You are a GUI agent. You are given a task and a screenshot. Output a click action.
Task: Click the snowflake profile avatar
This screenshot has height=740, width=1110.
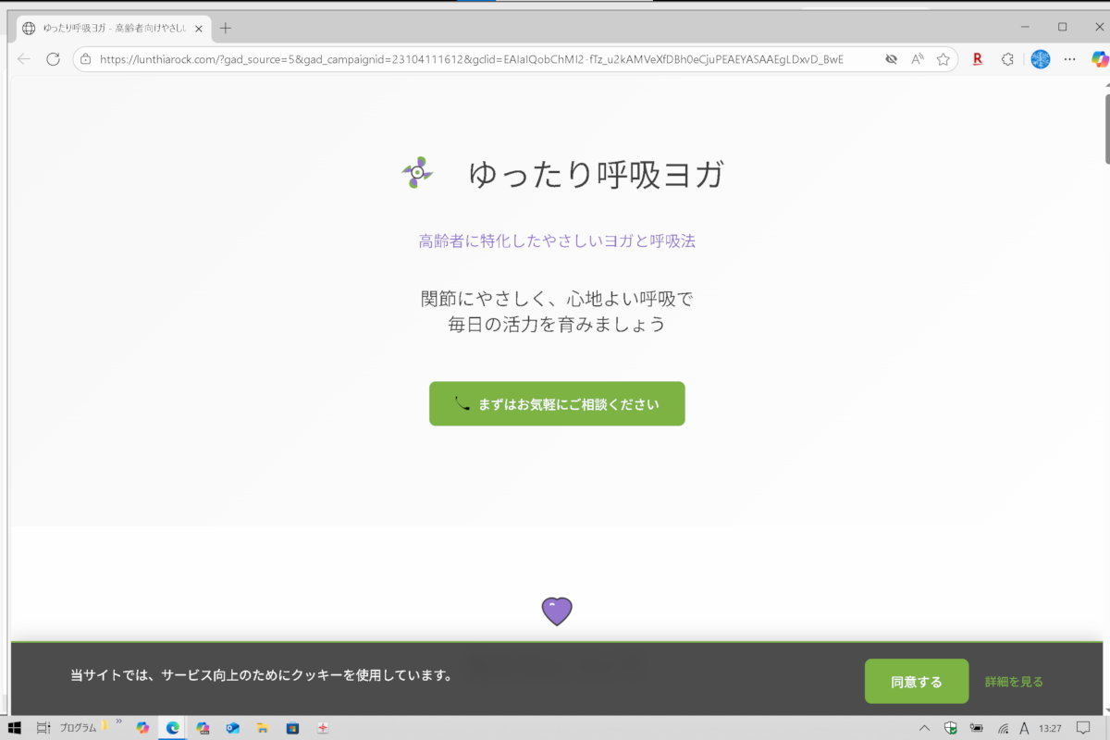click(x=1040, y=59)
